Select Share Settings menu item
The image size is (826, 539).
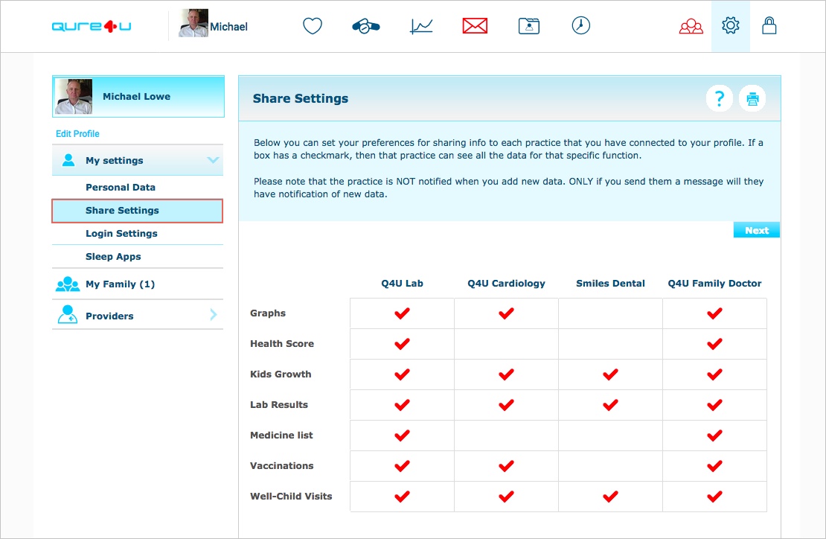[138, 211]
